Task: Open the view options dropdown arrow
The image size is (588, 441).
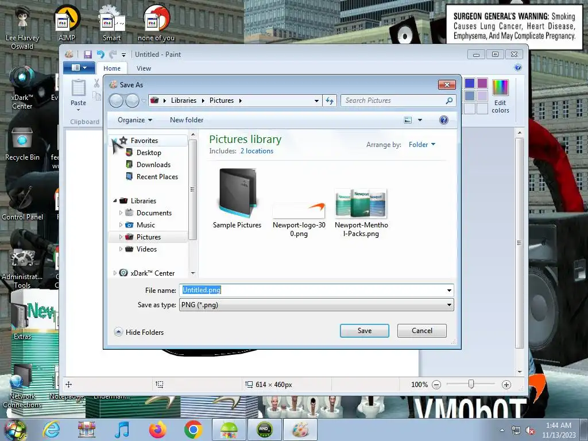Action: 420,120
